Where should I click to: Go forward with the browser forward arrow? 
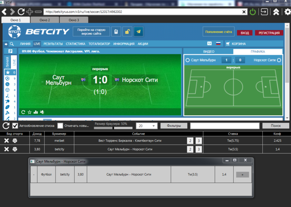click(12, 12)
